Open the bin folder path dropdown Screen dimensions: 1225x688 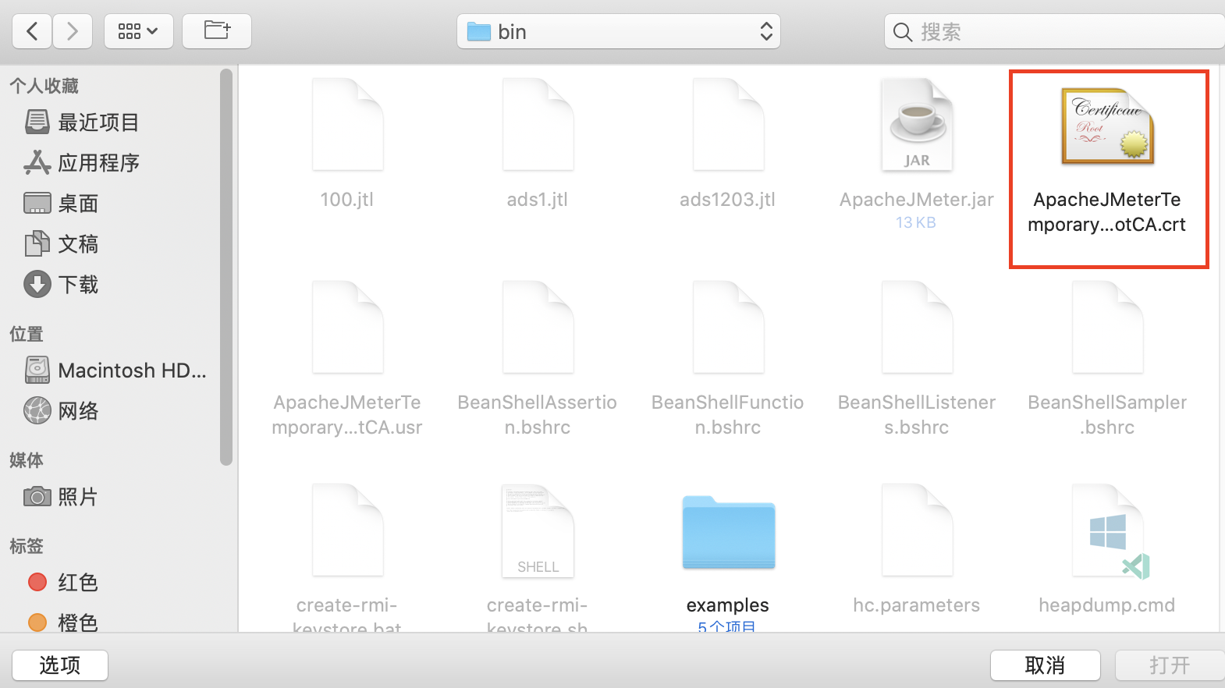(619, 31)
